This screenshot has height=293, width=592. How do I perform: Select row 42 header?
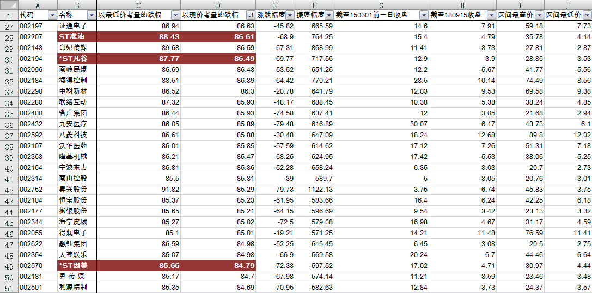(x=9, y=190)
